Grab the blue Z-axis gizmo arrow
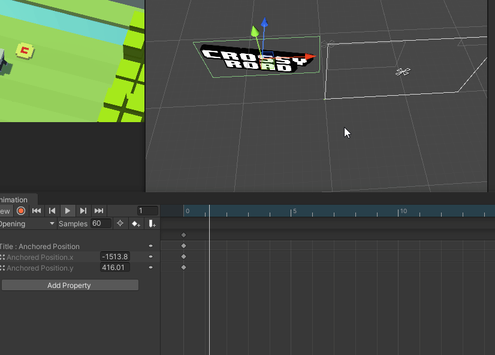Viewport: 495px width, 355px height. [x=264, y=23]
